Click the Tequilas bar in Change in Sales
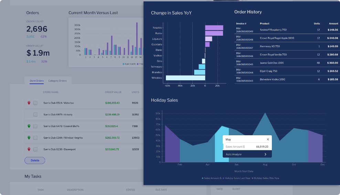 [214, 28]
